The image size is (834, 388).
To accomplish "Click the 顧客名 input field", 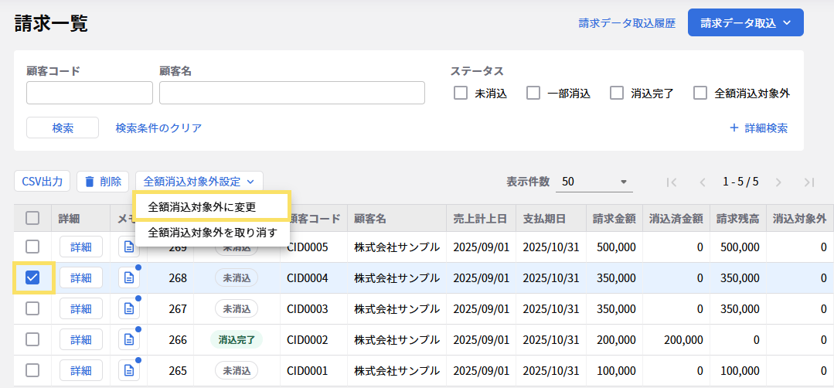I will (x=291, y=93).
